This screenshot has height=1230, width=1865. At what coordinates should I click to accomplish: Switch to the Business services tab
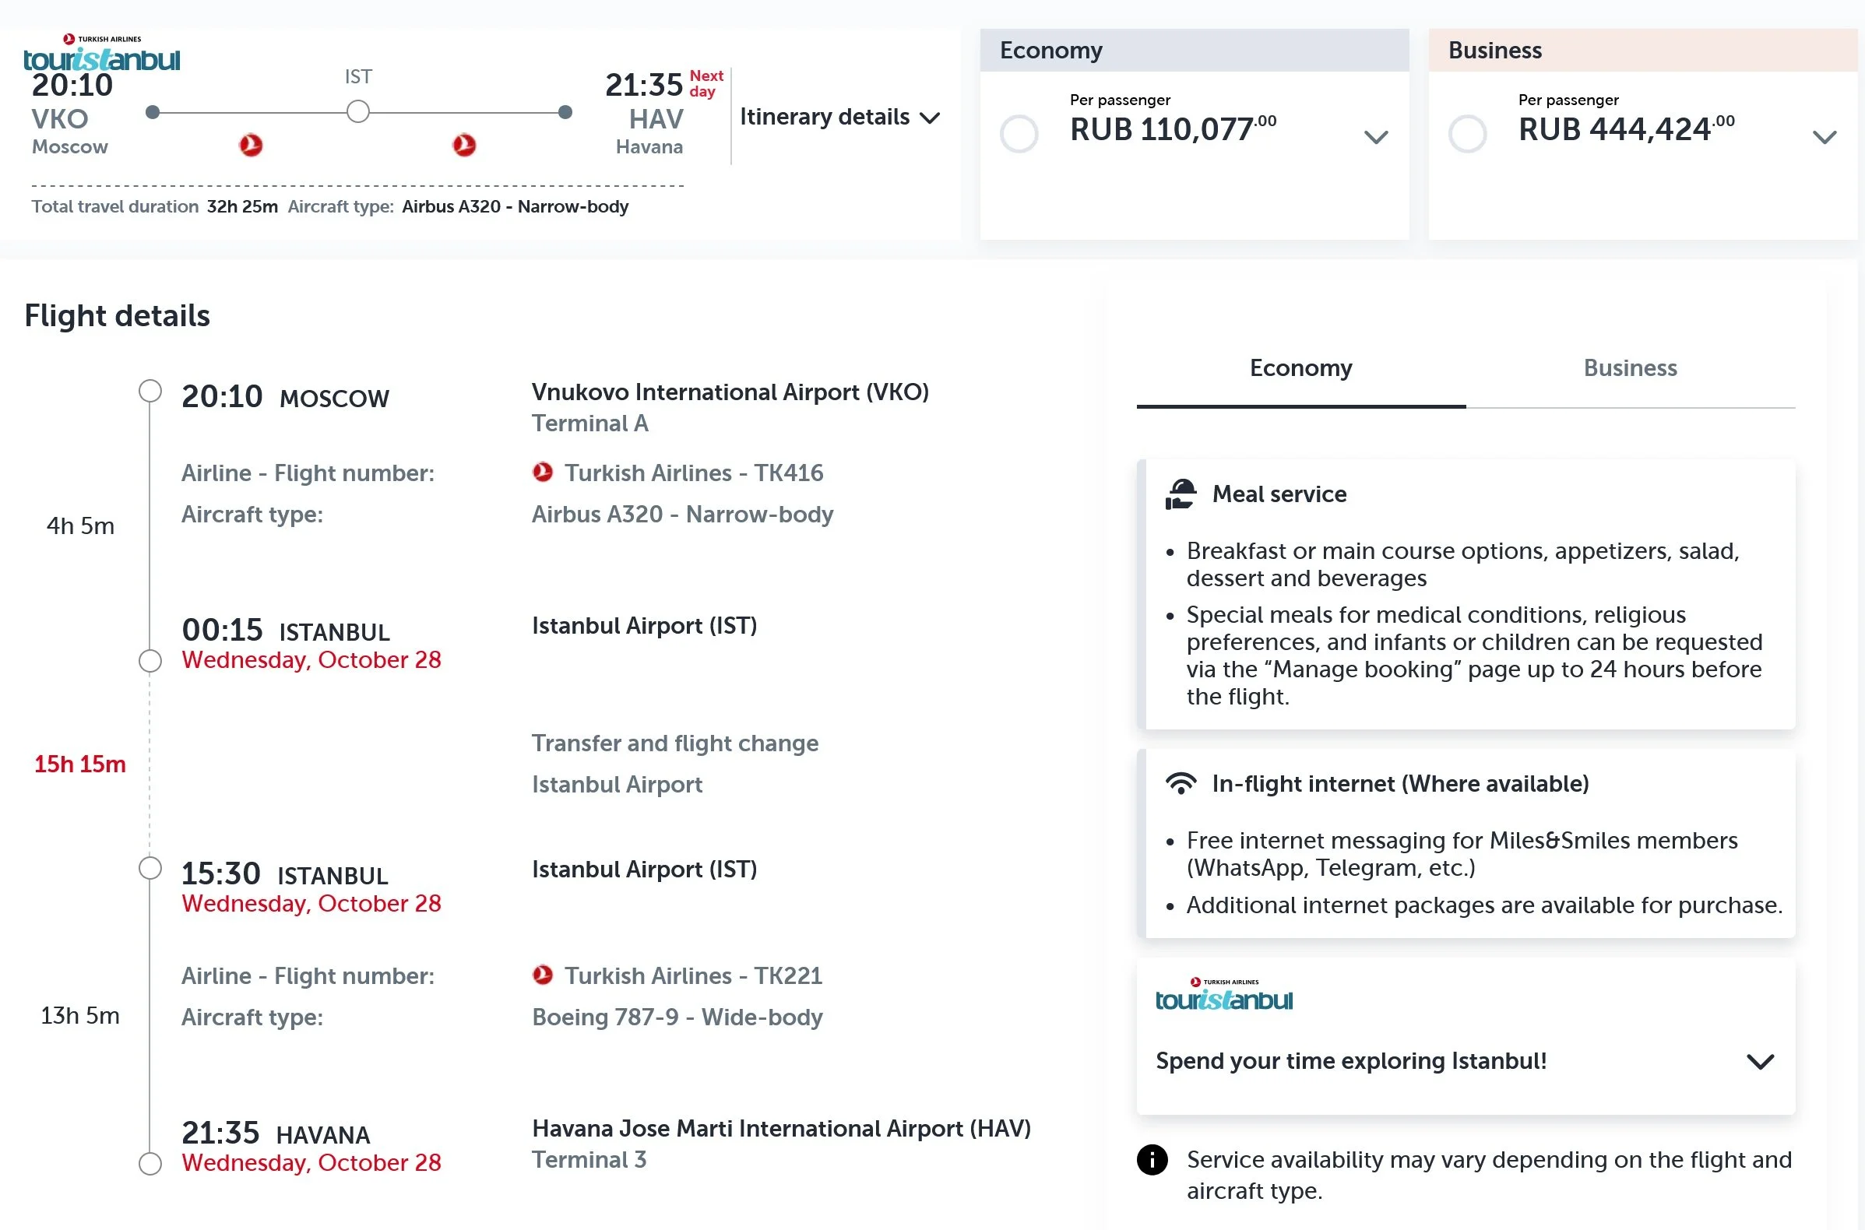(x=1630, y=369)
